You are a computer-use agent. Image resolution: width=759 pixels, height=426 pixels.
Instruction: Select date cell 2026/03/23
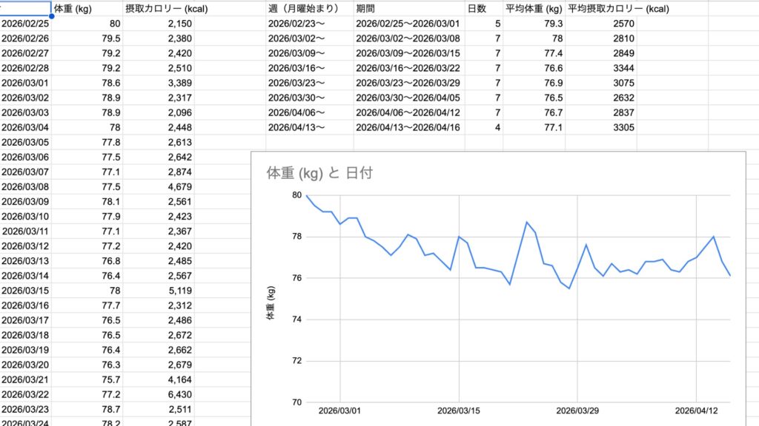[x=25, y=410]
